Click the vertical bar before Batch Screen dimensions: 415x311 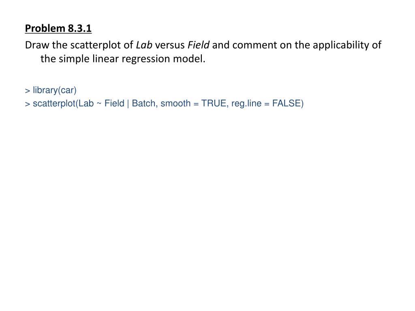[128, 103]
